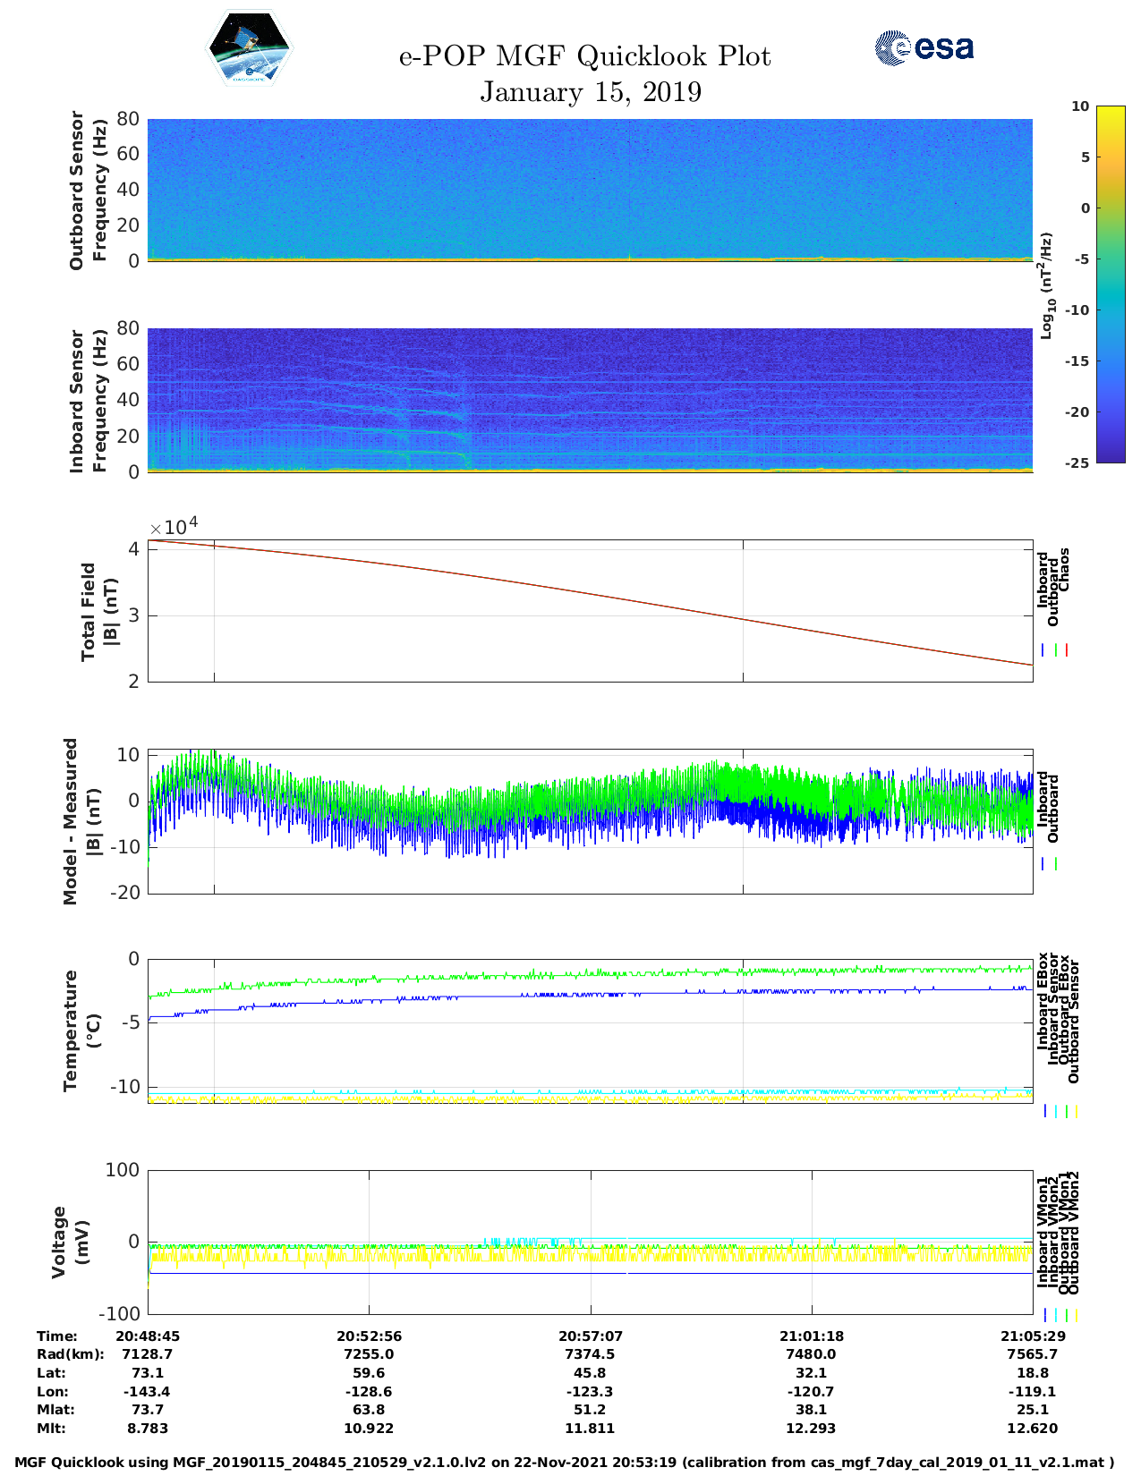This screenshot has height=1476, width=1141.
Task: Click the Outboard Sensor spectrogram panel
Action: click(590, 190)
